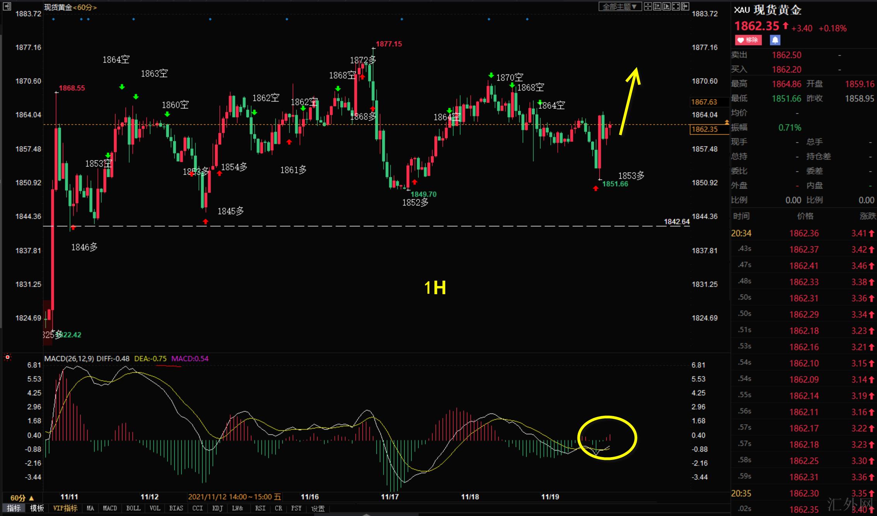The width and height of the screenshot is (877, 516).
Task: Click the chart replay play icon
Action: point(666,7)
